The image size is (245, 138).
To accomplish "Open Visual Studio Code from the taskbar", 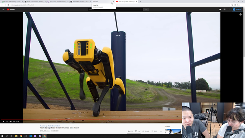I will click(x=30, y=136).
